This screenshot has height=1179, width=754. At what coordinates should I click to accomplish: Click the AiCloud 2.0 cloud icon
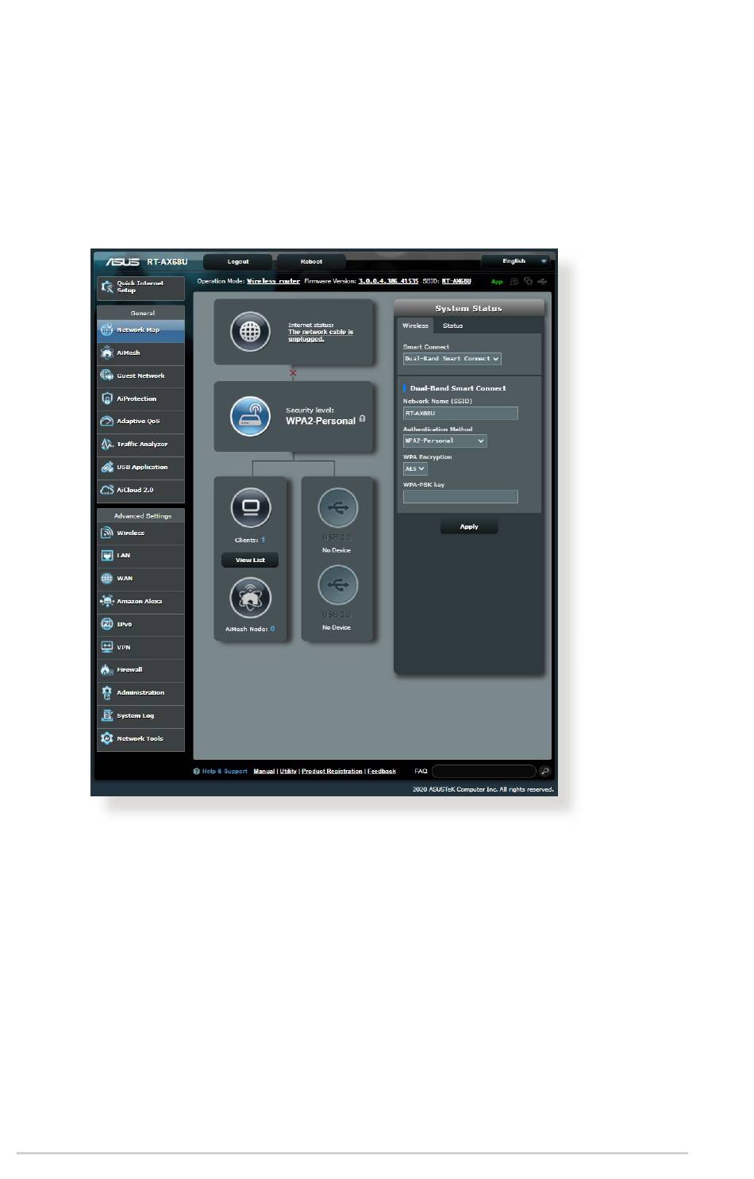(107, 491)
